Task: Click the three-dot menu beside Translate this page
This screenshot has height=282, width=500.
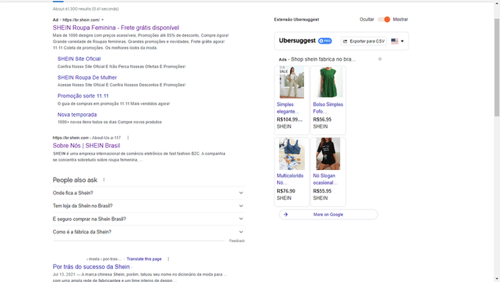Action: pyautogui.click(x=168, y=259)
